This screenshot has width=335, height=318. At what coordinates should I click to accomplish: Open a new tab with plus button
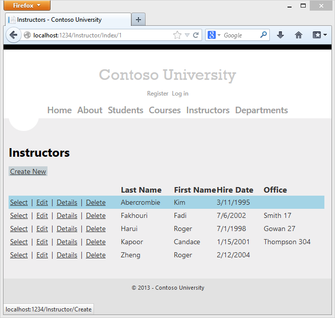click(138, 20)
